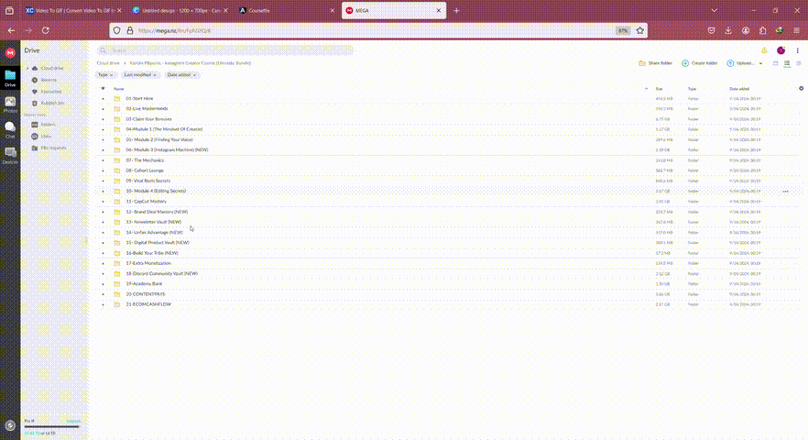Click folder icon of 21-ECOMCASHFLOW
This screenshot has width=808, height=440.
[x=117, y=304]
